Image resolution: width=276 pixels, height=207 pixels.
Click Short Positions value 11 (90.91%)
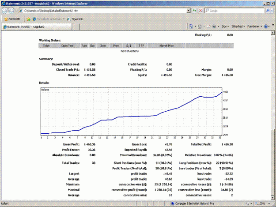pos(164,163)
